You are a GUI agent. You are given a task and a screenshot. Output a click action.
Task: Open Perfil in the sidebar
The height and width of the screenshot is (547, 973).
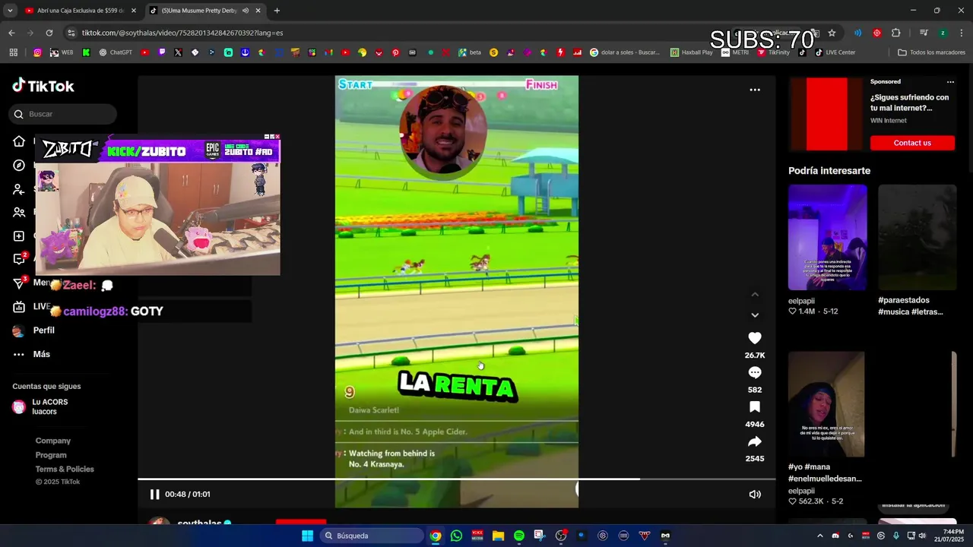(34, 330)
